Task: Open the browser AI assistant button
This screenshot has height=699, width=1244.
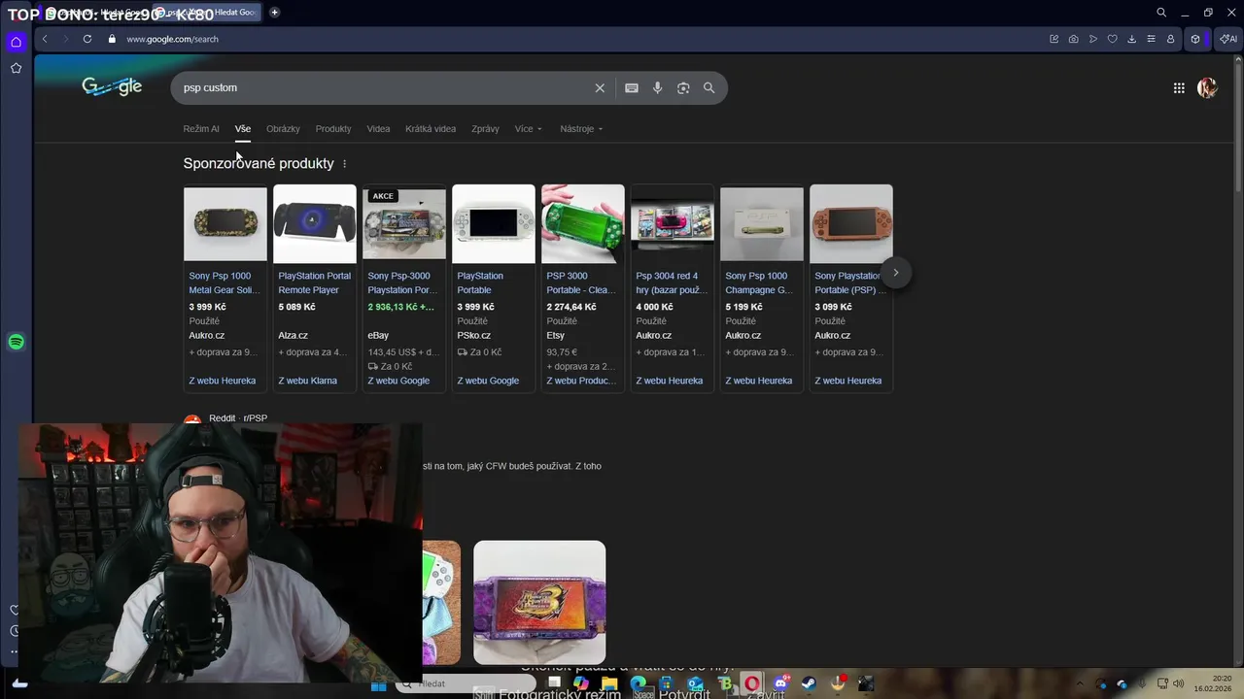Action: [1228, 39]
